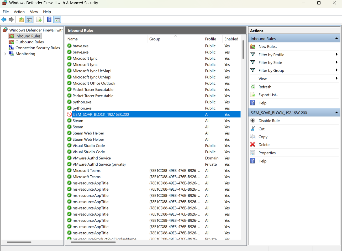Click Refresh in the Actions pane
The width and height of the screenshot is (342, 251).
pos(265,87)
